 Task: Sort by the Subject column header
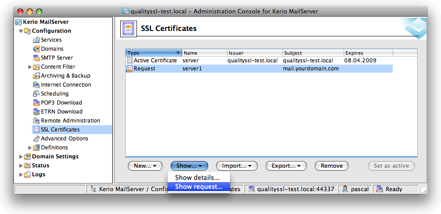click(314, 53)
